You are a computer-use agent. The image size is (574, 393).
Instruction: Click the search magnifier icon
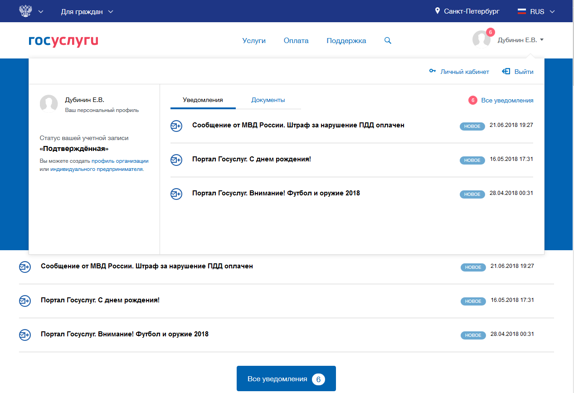click(388, 40)
